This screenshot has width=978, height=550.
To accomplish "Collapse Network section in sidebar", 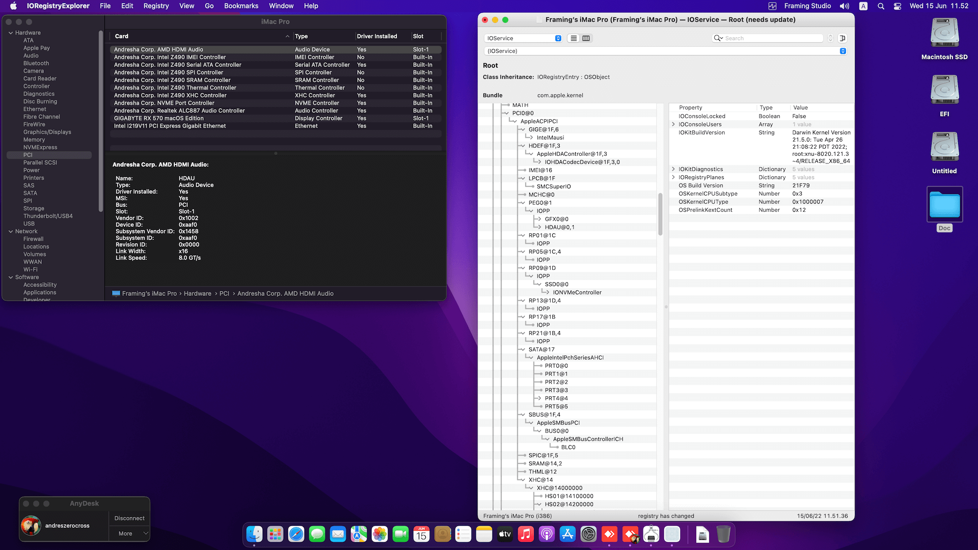I will [x=11, y=231].
